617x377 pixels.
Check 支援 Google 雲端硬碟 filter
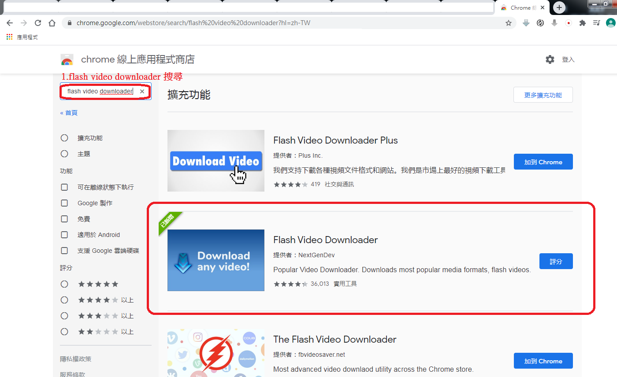[x=64, y=251]
